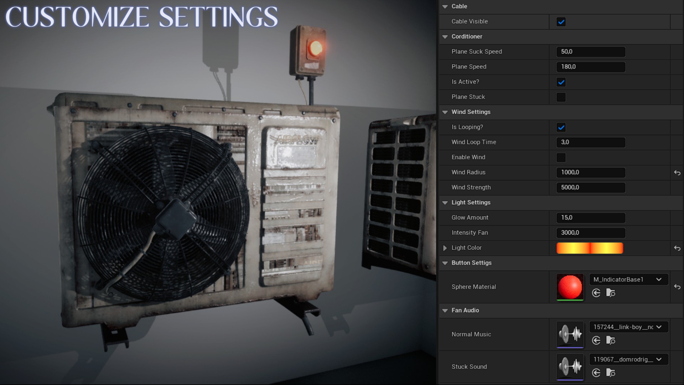This screenshot has width=684, height=385.
Task: Click the orange Light Color swatch
Action: 590,248
